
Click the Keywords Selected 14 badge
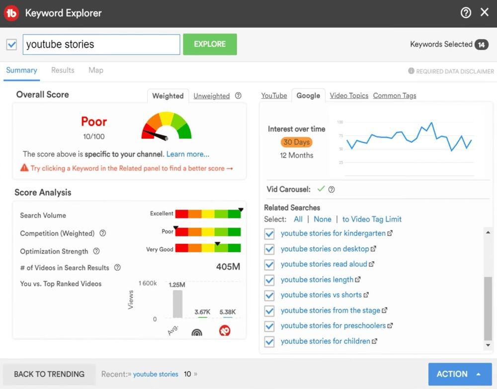click(x=481, y=44)
